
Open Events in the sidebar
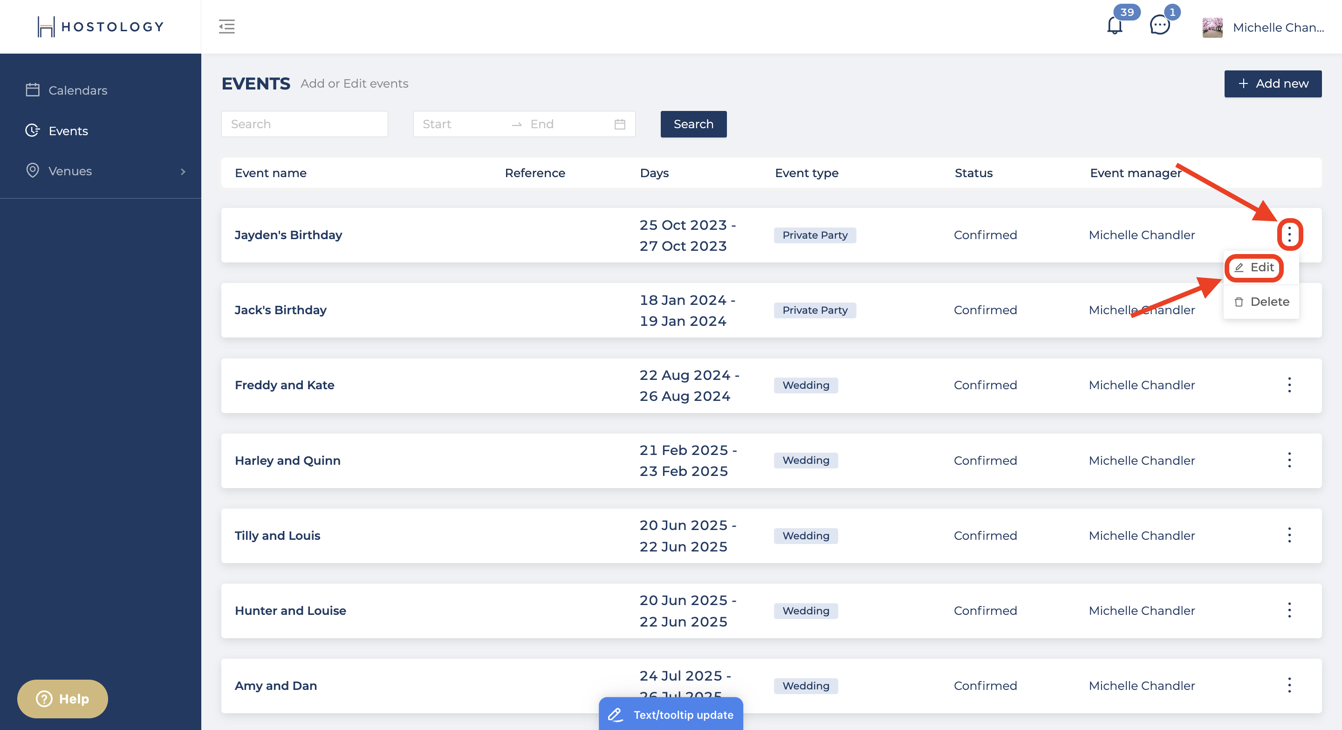tap(101, 131)
